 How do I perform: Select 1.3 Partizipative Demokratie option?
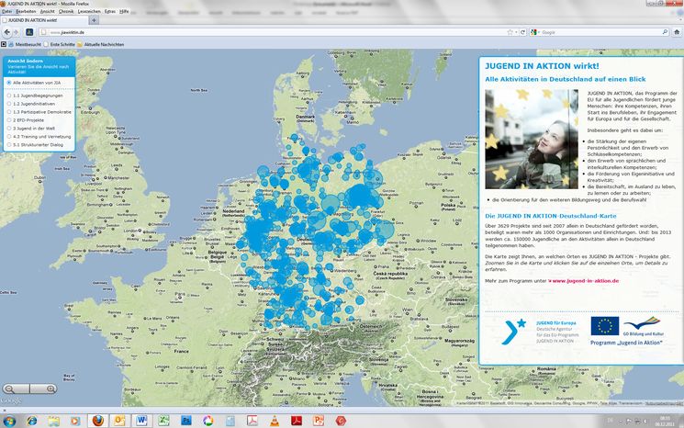point(9,112)
